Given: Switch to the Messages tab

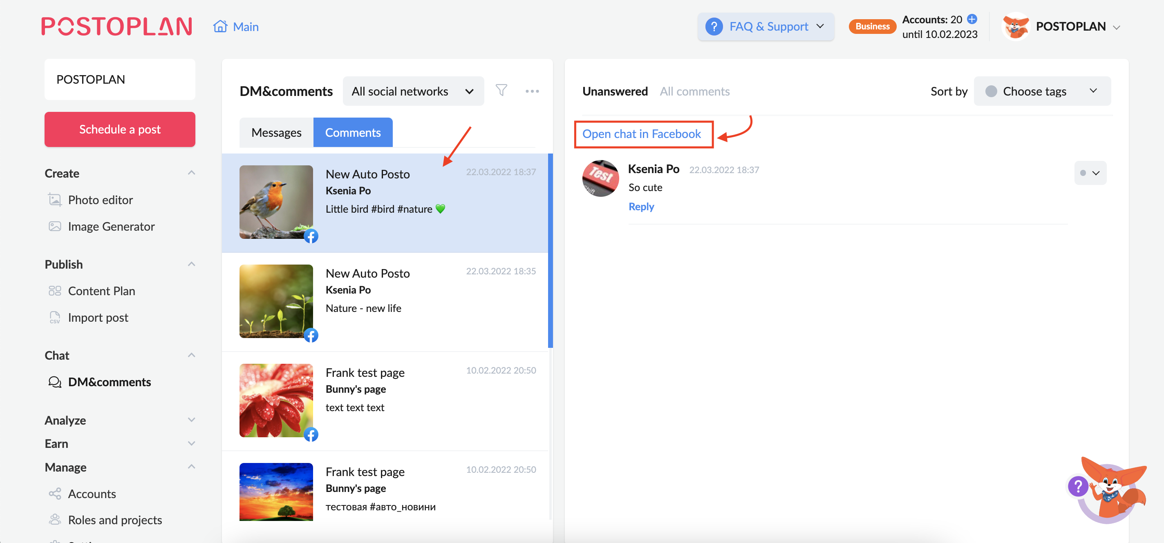Looking at the screenshot, I should 276,132.
